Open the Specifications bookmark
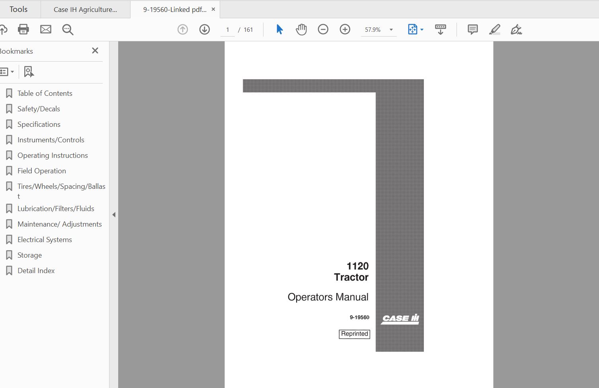599x388 pixels. (x=39, y=124)
